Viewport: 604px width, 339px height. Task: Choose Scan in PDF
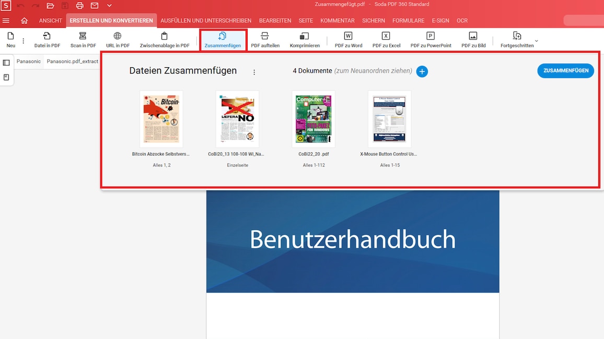pyautogui.click(x=83, y=40)
